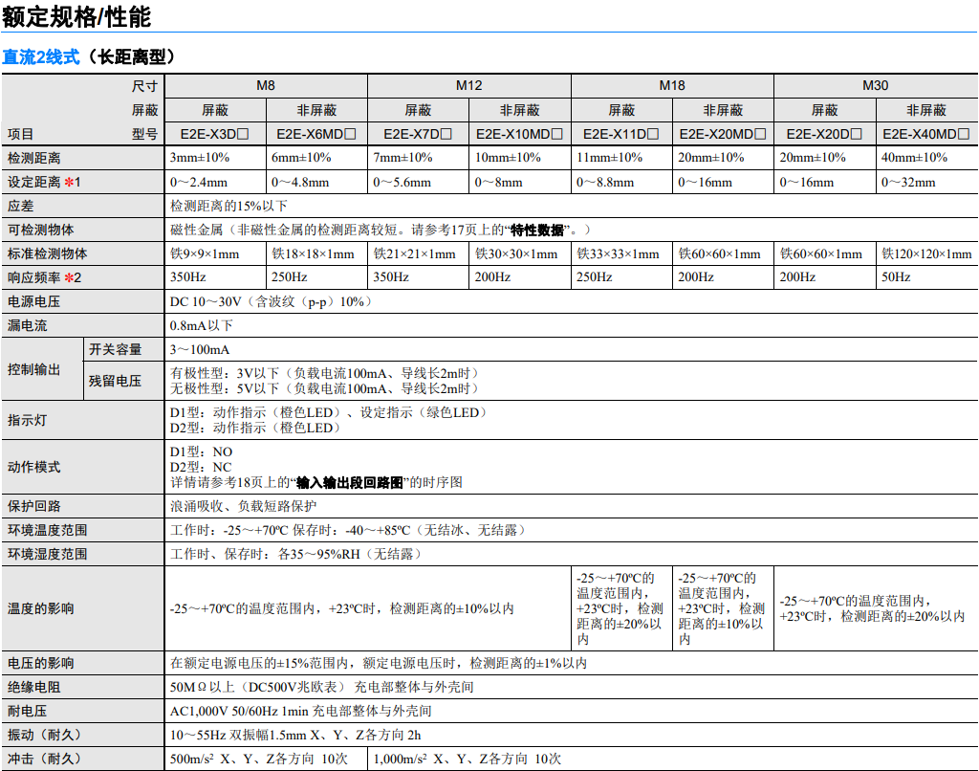Click the page title 额定规格/性能
The image size is (979, 771).
pos(76,16)
